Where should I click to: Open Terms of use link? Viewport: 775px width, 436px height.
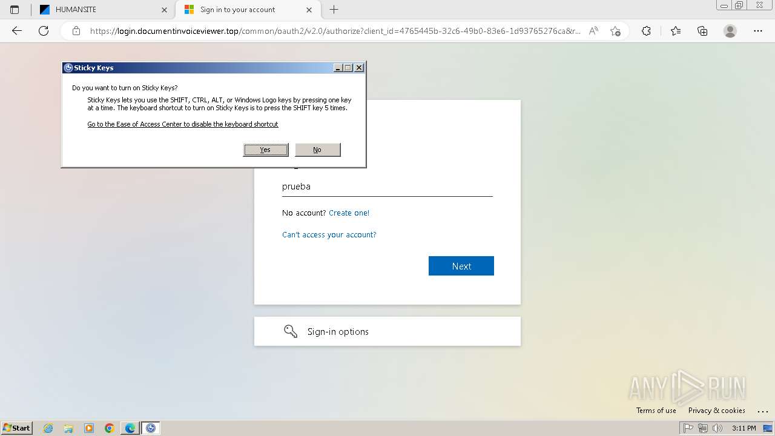pyautogui.click(x=656, y=411)
